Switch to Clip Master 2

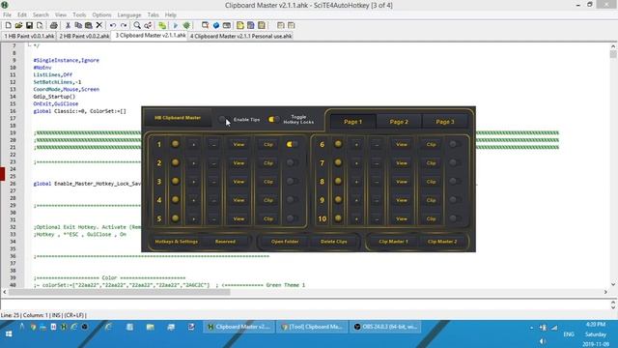coord(442,242)
